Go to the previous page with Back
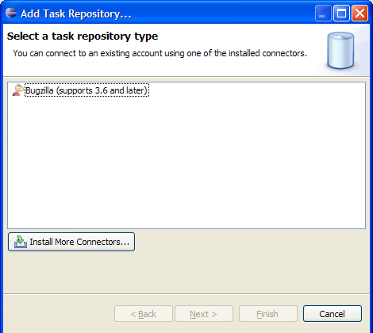The height and width of the screenshot is (333, 373). [144, 314]
